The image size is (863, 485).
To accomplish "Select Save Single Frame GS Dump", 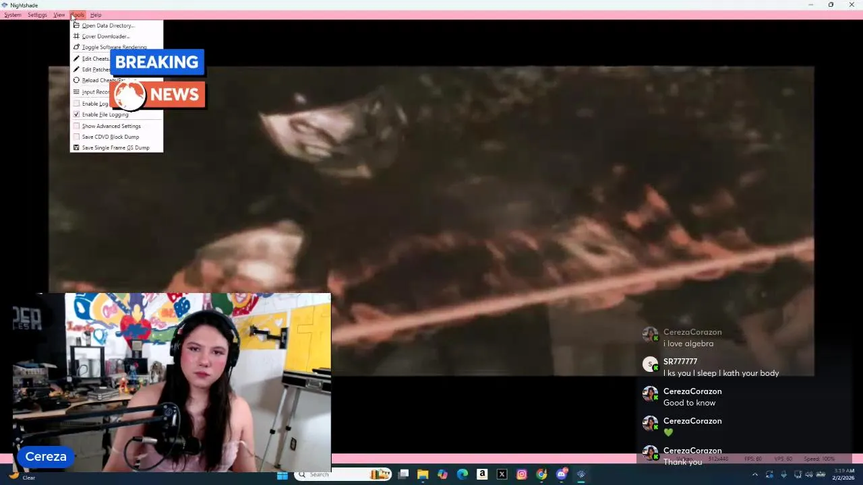I will tap(116, 148).
